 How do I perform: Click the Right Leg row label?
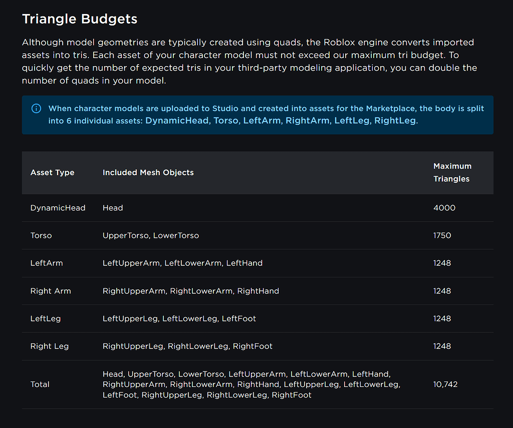click(49, 346)
